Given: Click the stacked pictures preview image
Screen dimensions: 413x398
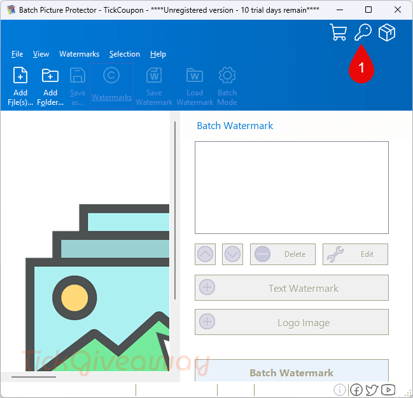Looking at the screenshot, I should 97,287.
